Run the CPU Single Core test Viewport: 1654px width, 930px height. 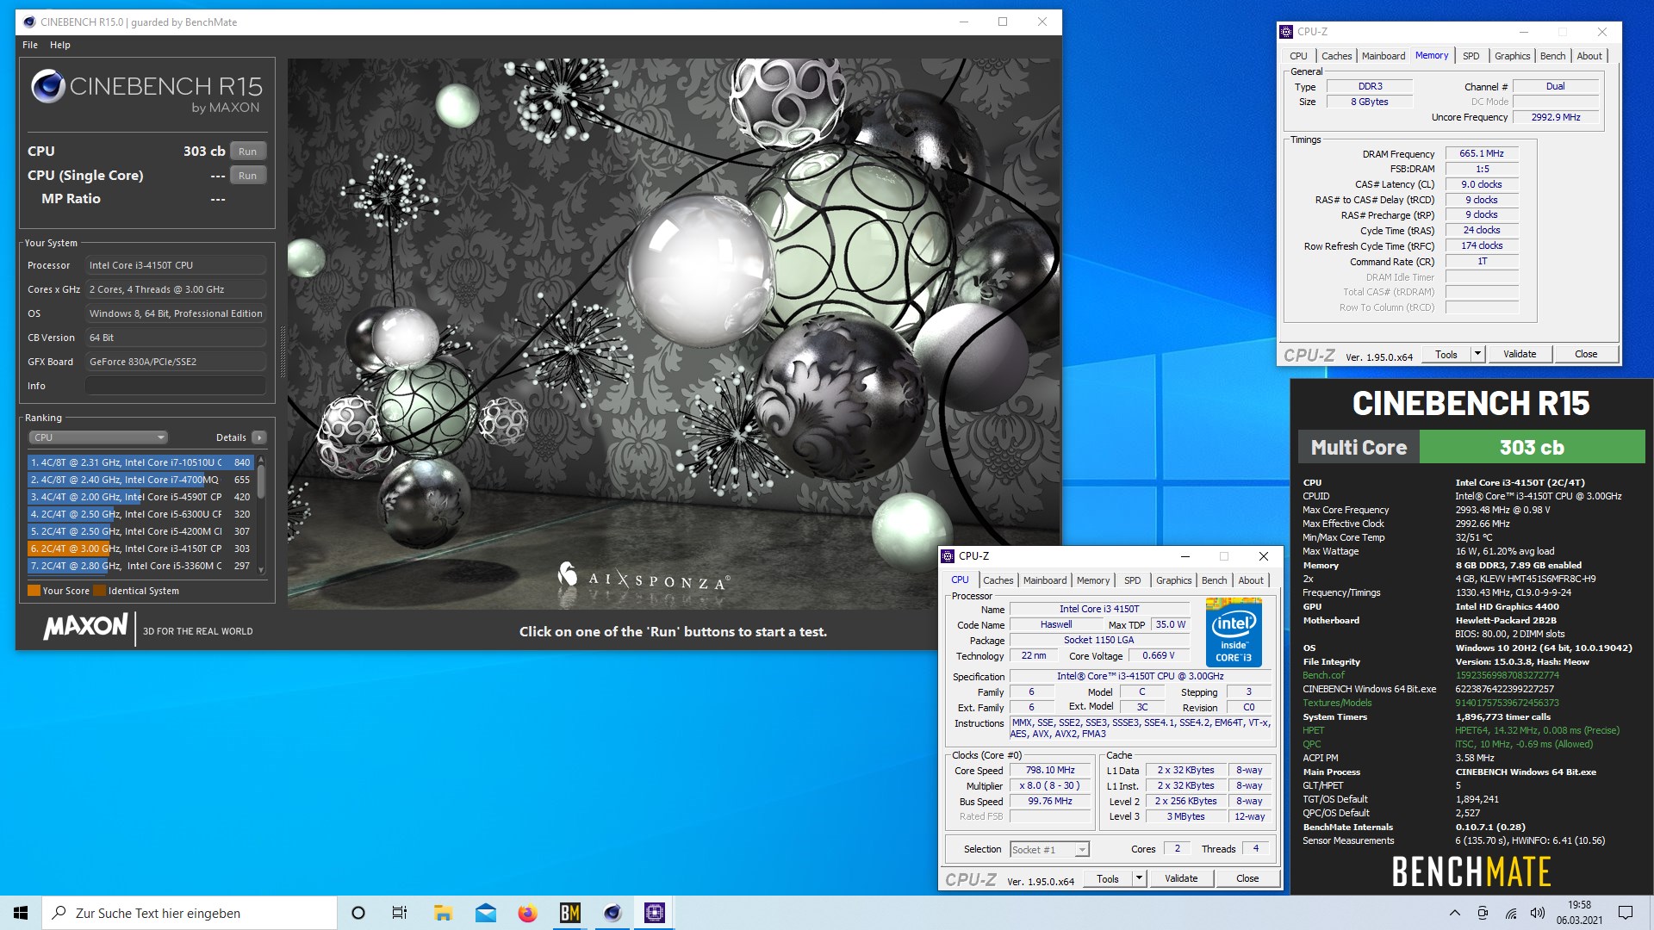tap(248, 176)
